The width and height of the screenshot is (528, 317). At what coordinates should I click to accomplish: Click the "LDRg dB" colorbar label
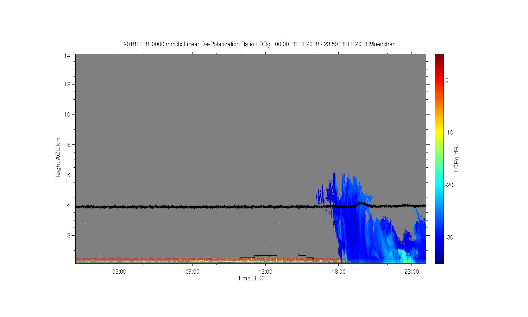[x=457, y=160]
